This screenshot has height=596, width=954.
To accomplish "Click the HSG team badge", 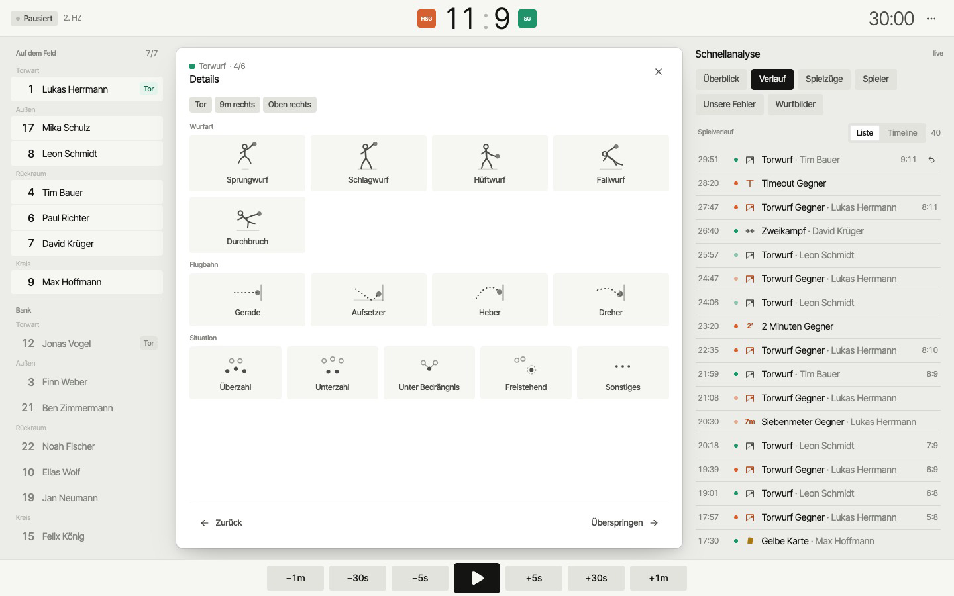I will click(x=427, y=19).
